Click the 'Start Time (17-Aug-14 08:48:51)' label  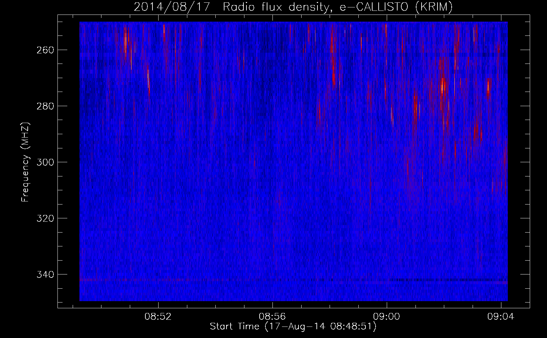[293, 327]
